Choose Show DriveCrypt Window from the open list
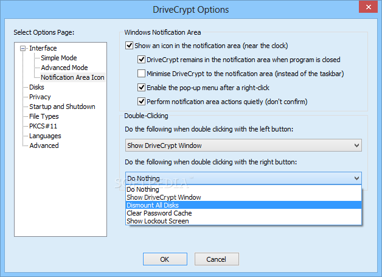 point(243,197)
